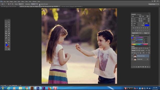The height and width of the screenshot is (90, 160).
Task: Switch to the cute-baby-couple wallpaper document tab
Action: (x=39, y=6)
